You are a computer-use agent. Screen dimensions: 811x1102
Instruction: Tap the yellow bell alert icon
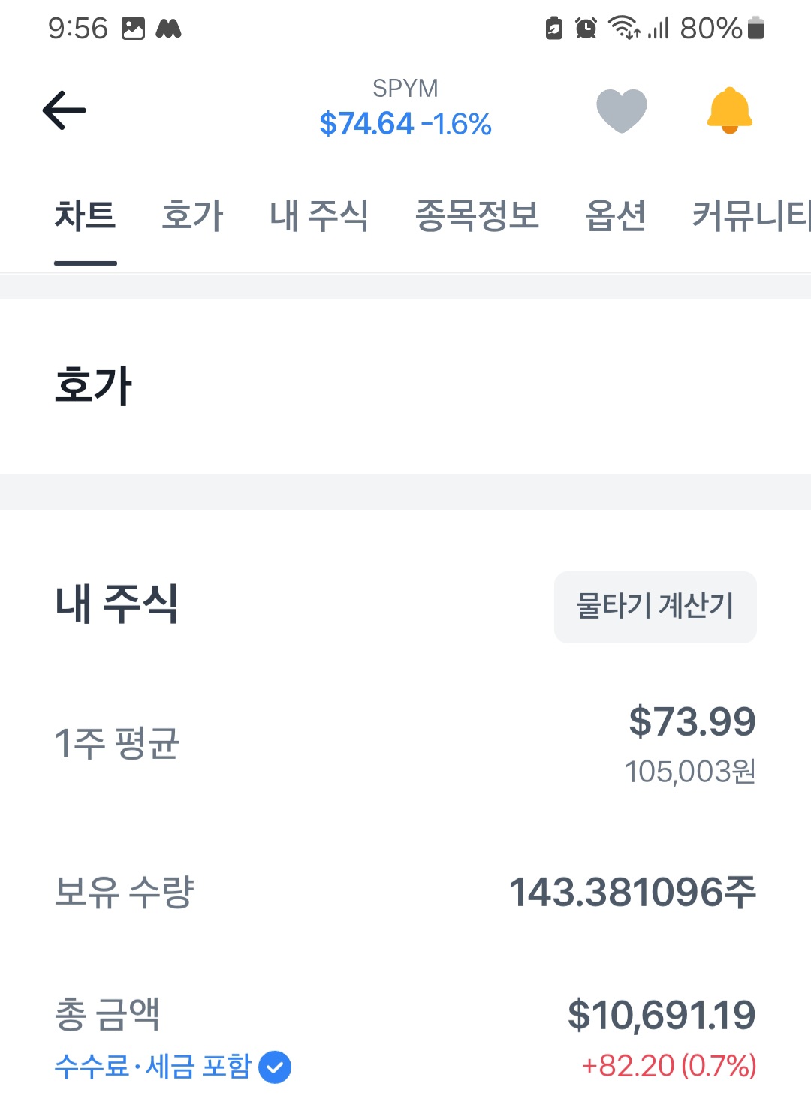click(x=729, y=110)
